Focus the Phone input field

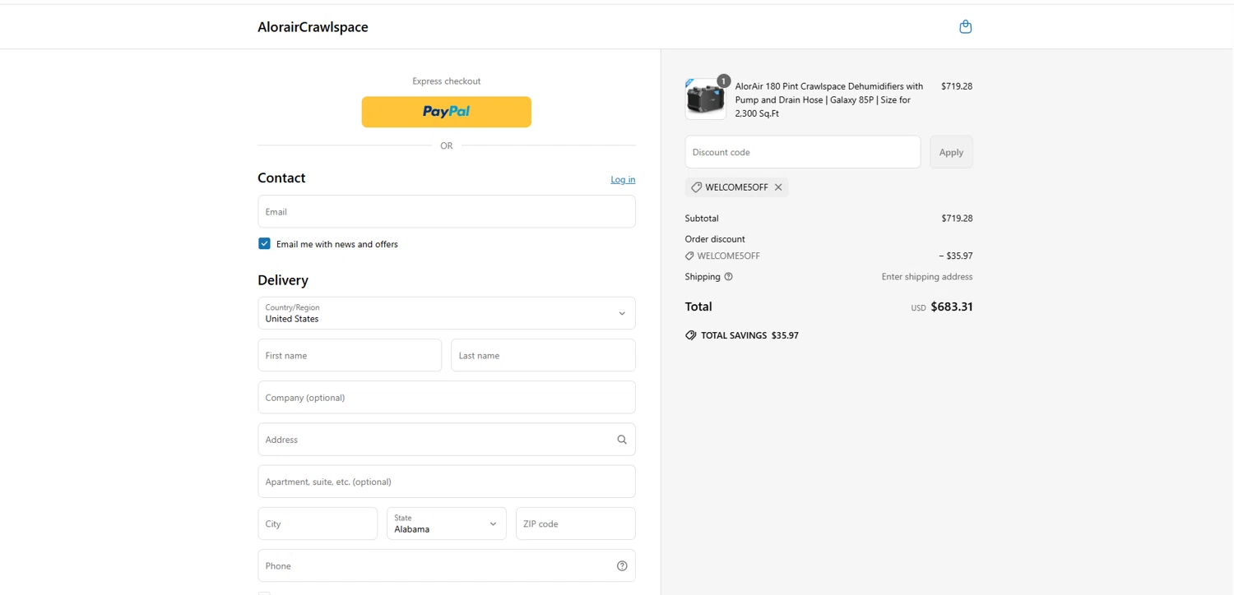coord(447,565)
